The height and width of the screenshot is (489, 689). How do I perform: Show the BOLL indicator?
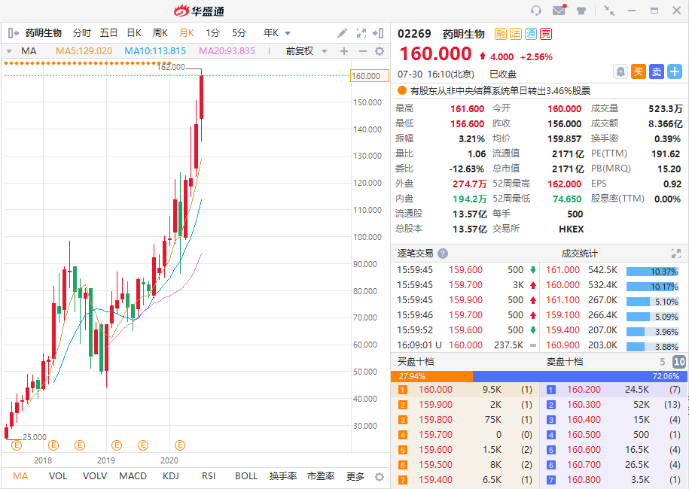(246, 476)
